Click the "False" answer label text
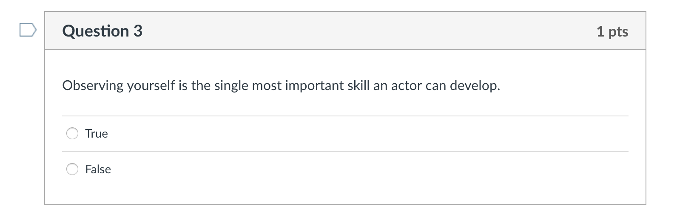 tap(98, 169)
